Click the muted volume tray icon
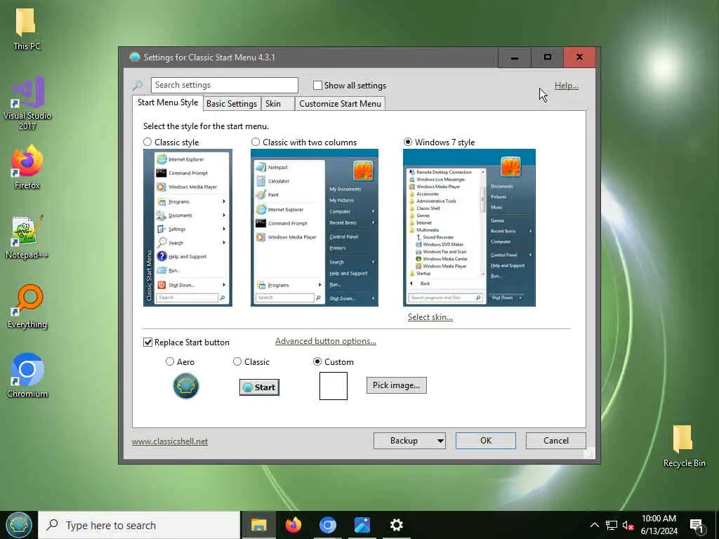Image resolution: width=719 pixels, height=539 pixels. (x=628, y=525)
